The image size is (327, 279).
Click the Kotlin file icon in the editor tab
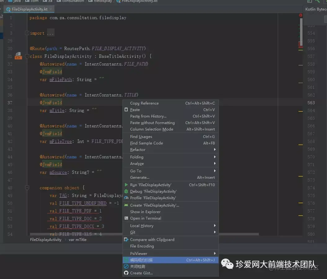[9, 9]
